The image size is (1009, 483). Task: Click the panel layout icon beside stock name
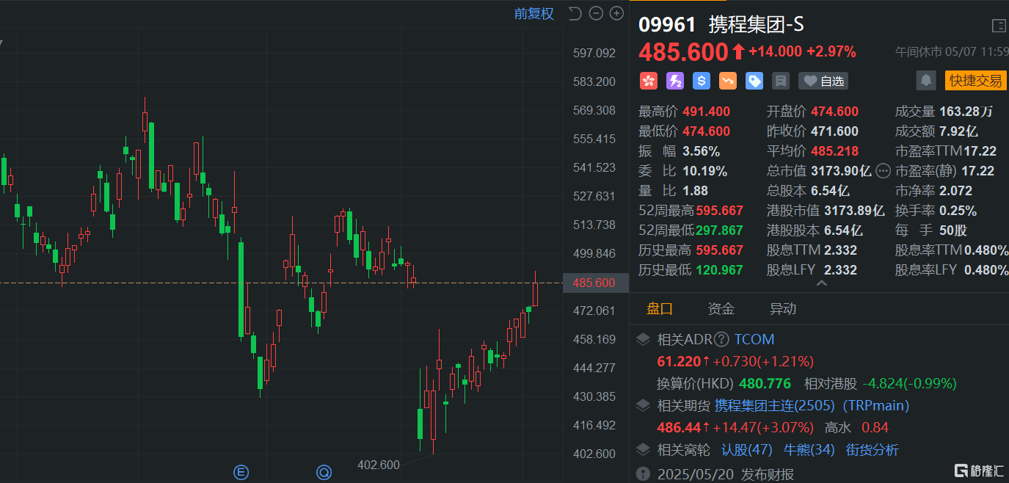(x=999, y=26)
